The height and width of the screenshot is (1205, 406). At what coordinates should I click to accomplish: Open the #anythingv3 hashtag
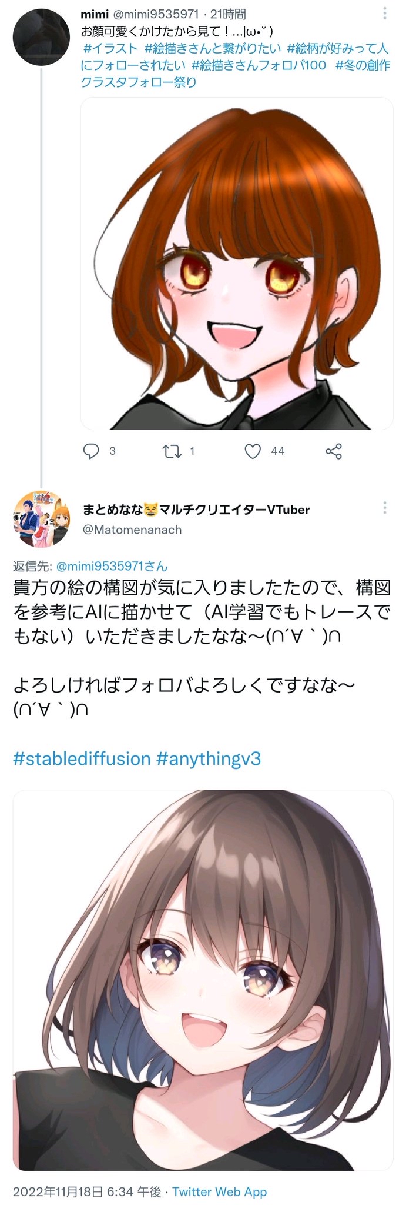coord(209,758)
